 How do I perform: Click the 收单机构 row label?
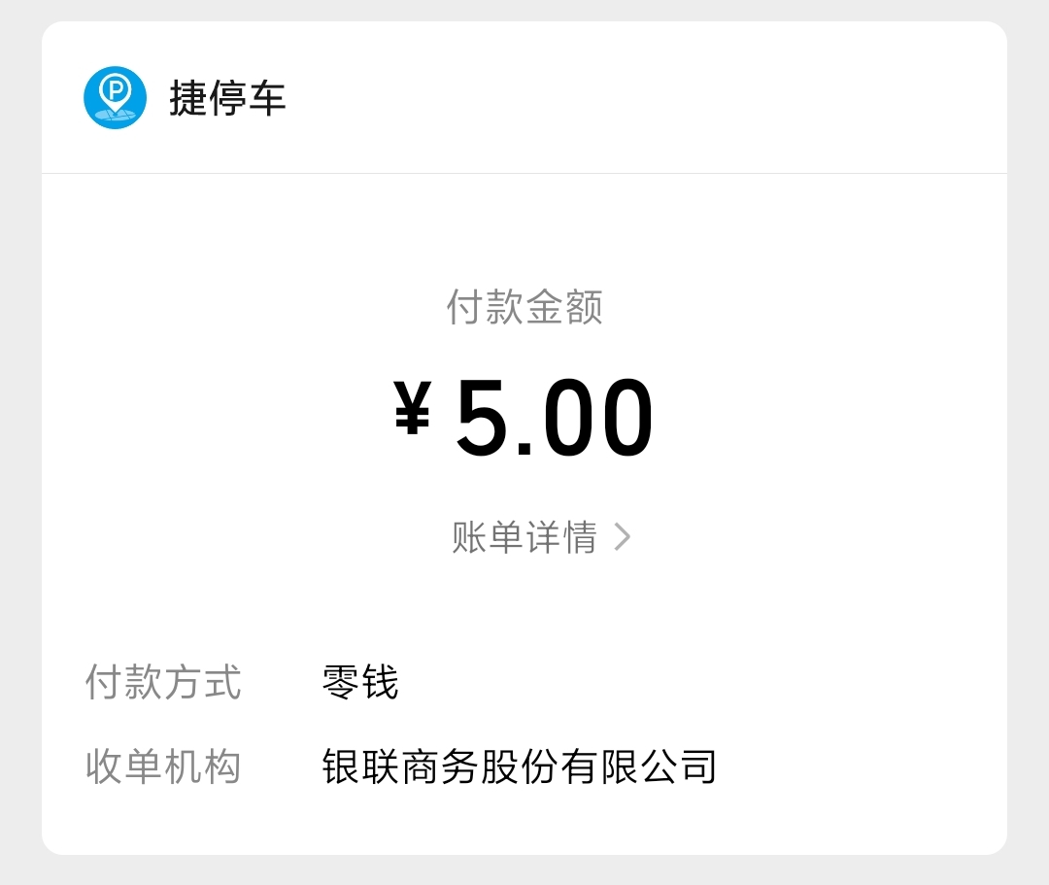(x=163, y=766)
